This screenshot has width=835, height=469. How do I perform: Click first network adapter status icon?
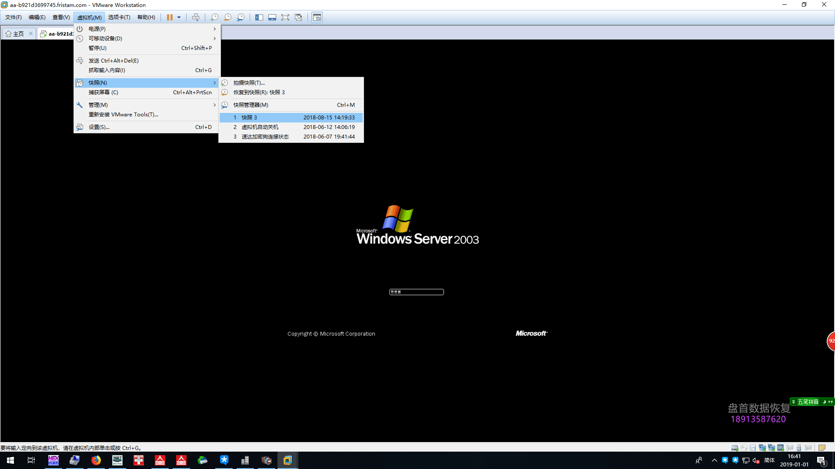tap(762, 448)
